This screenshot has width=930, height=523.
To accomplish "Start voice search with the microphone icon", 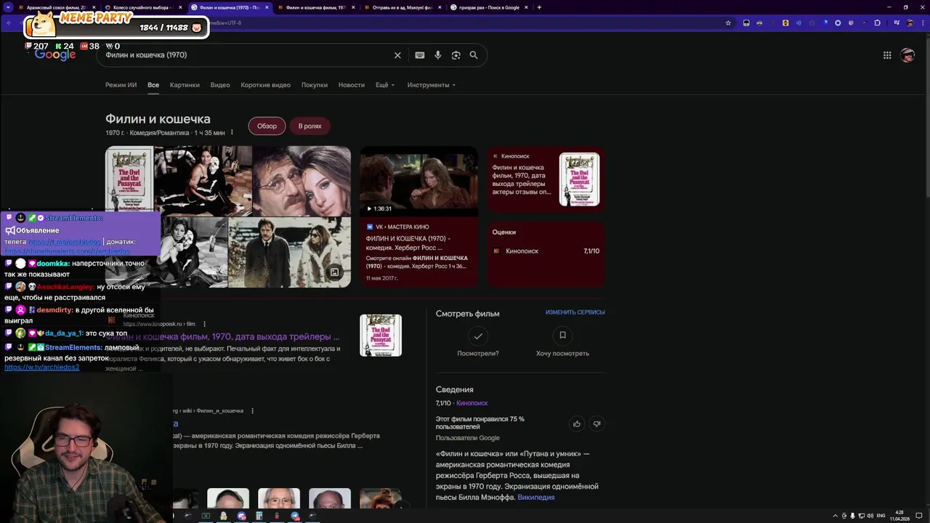I will click(x=437, y=55).
